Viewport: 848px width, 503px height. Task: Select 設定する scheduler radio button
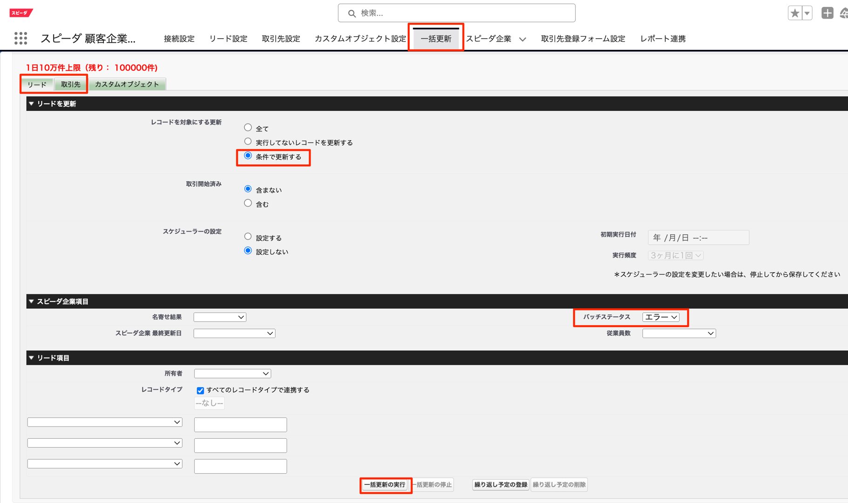point(248,237)
